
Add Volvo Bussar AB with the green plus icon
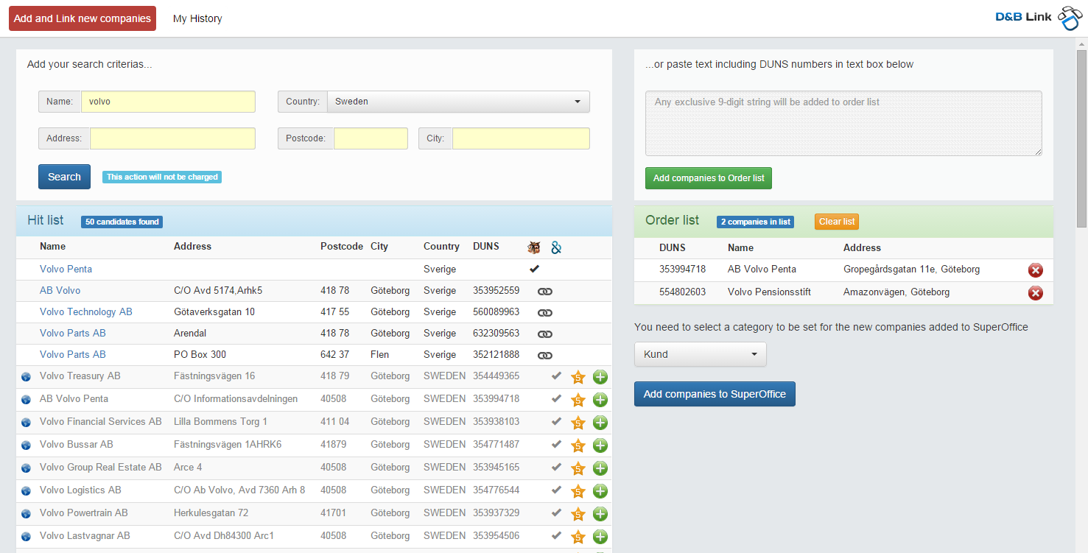click(x=600, y=445)
